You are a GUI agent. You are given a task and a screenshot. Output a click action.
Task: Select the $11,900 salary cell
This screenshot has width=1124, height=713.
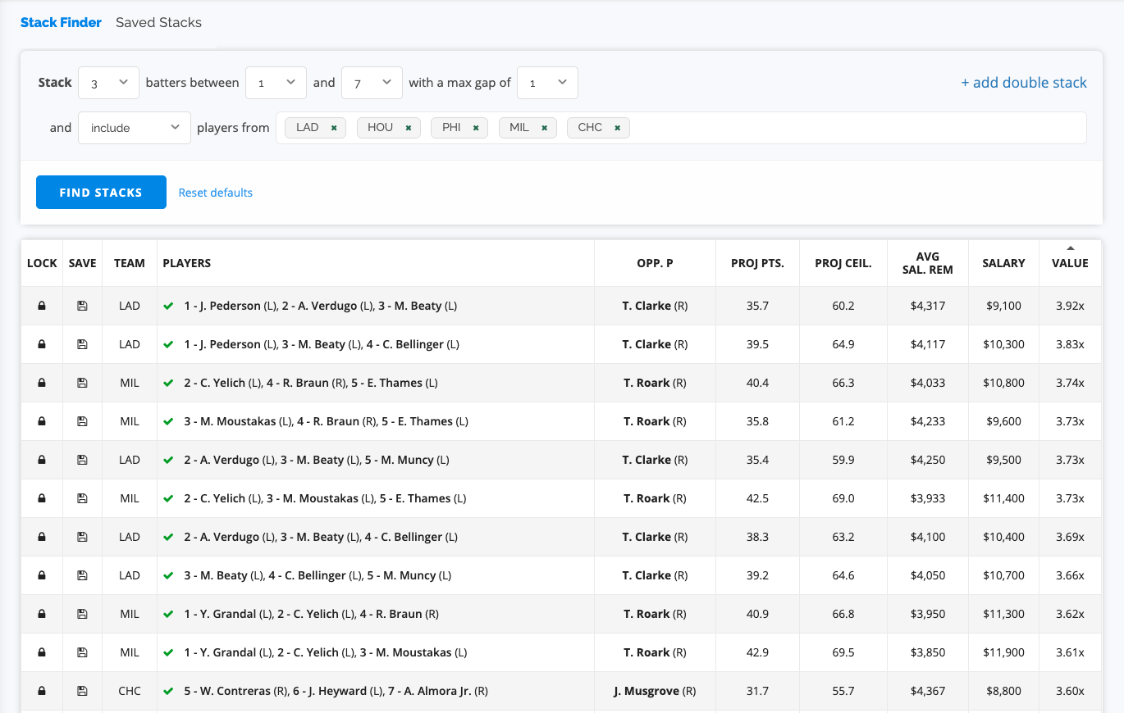1003,652
